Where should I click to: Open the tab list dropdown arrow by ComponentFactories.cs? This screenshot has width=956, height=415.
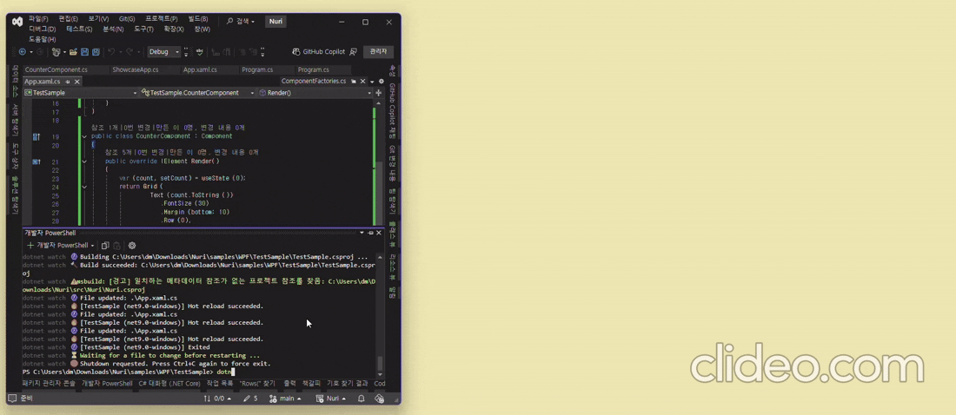372,82
